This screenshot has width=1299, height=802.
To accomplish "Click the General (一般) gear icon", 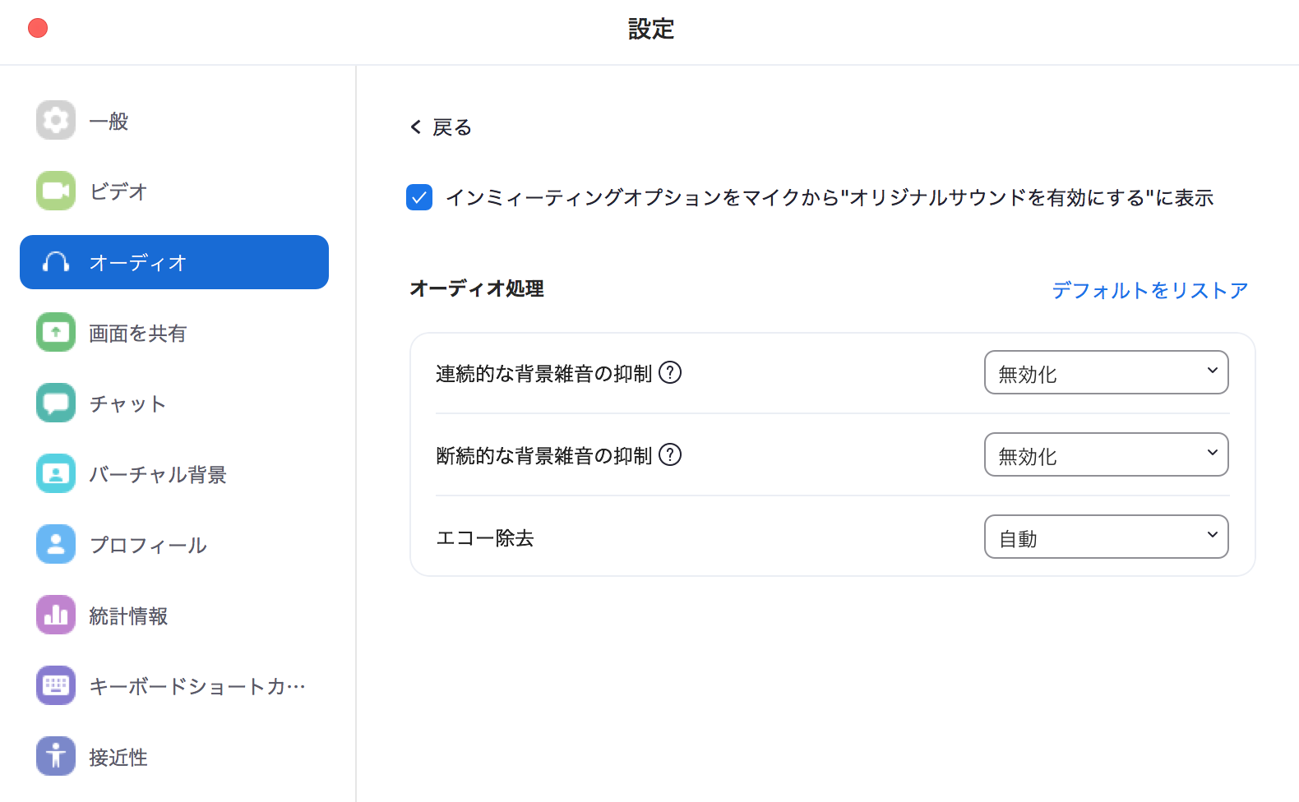I will click(x=56, y=121).
